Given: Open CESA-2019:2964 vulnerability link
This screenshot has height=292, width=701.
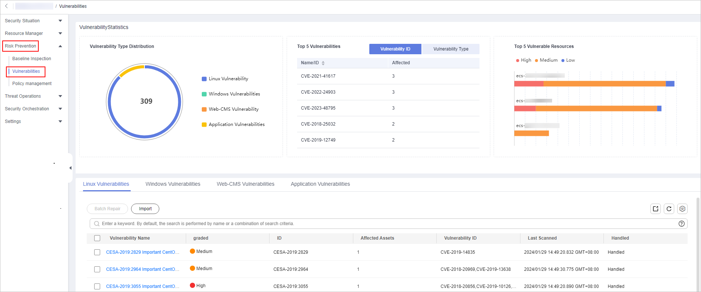Looking at the screenshot, I should point(143,269).
